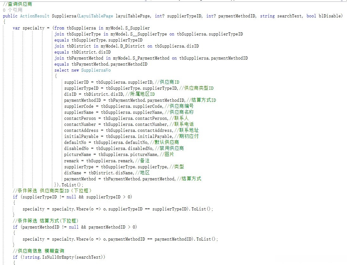Click the comment "//期初应付"
This screenshot has height=265, width=347.
coord(186,136)
